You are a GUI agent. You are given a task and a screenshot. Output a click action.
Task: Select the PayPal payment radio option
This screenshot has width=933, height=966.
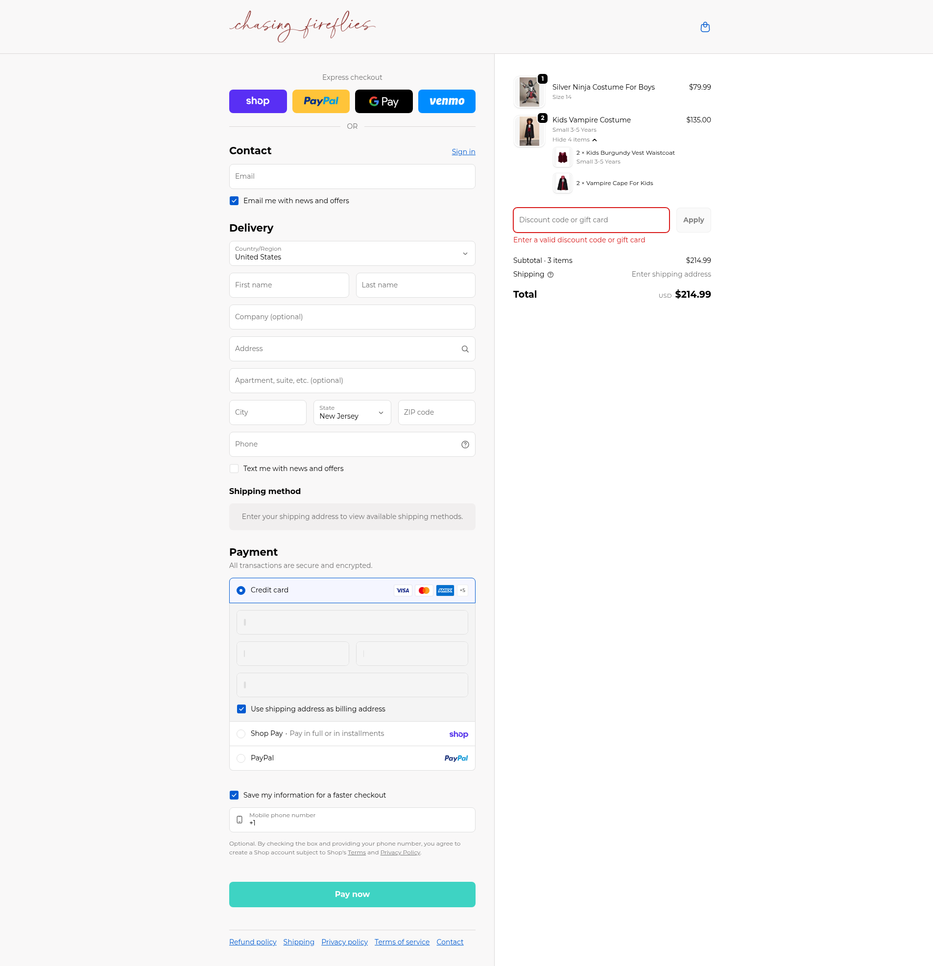(240, 758)
